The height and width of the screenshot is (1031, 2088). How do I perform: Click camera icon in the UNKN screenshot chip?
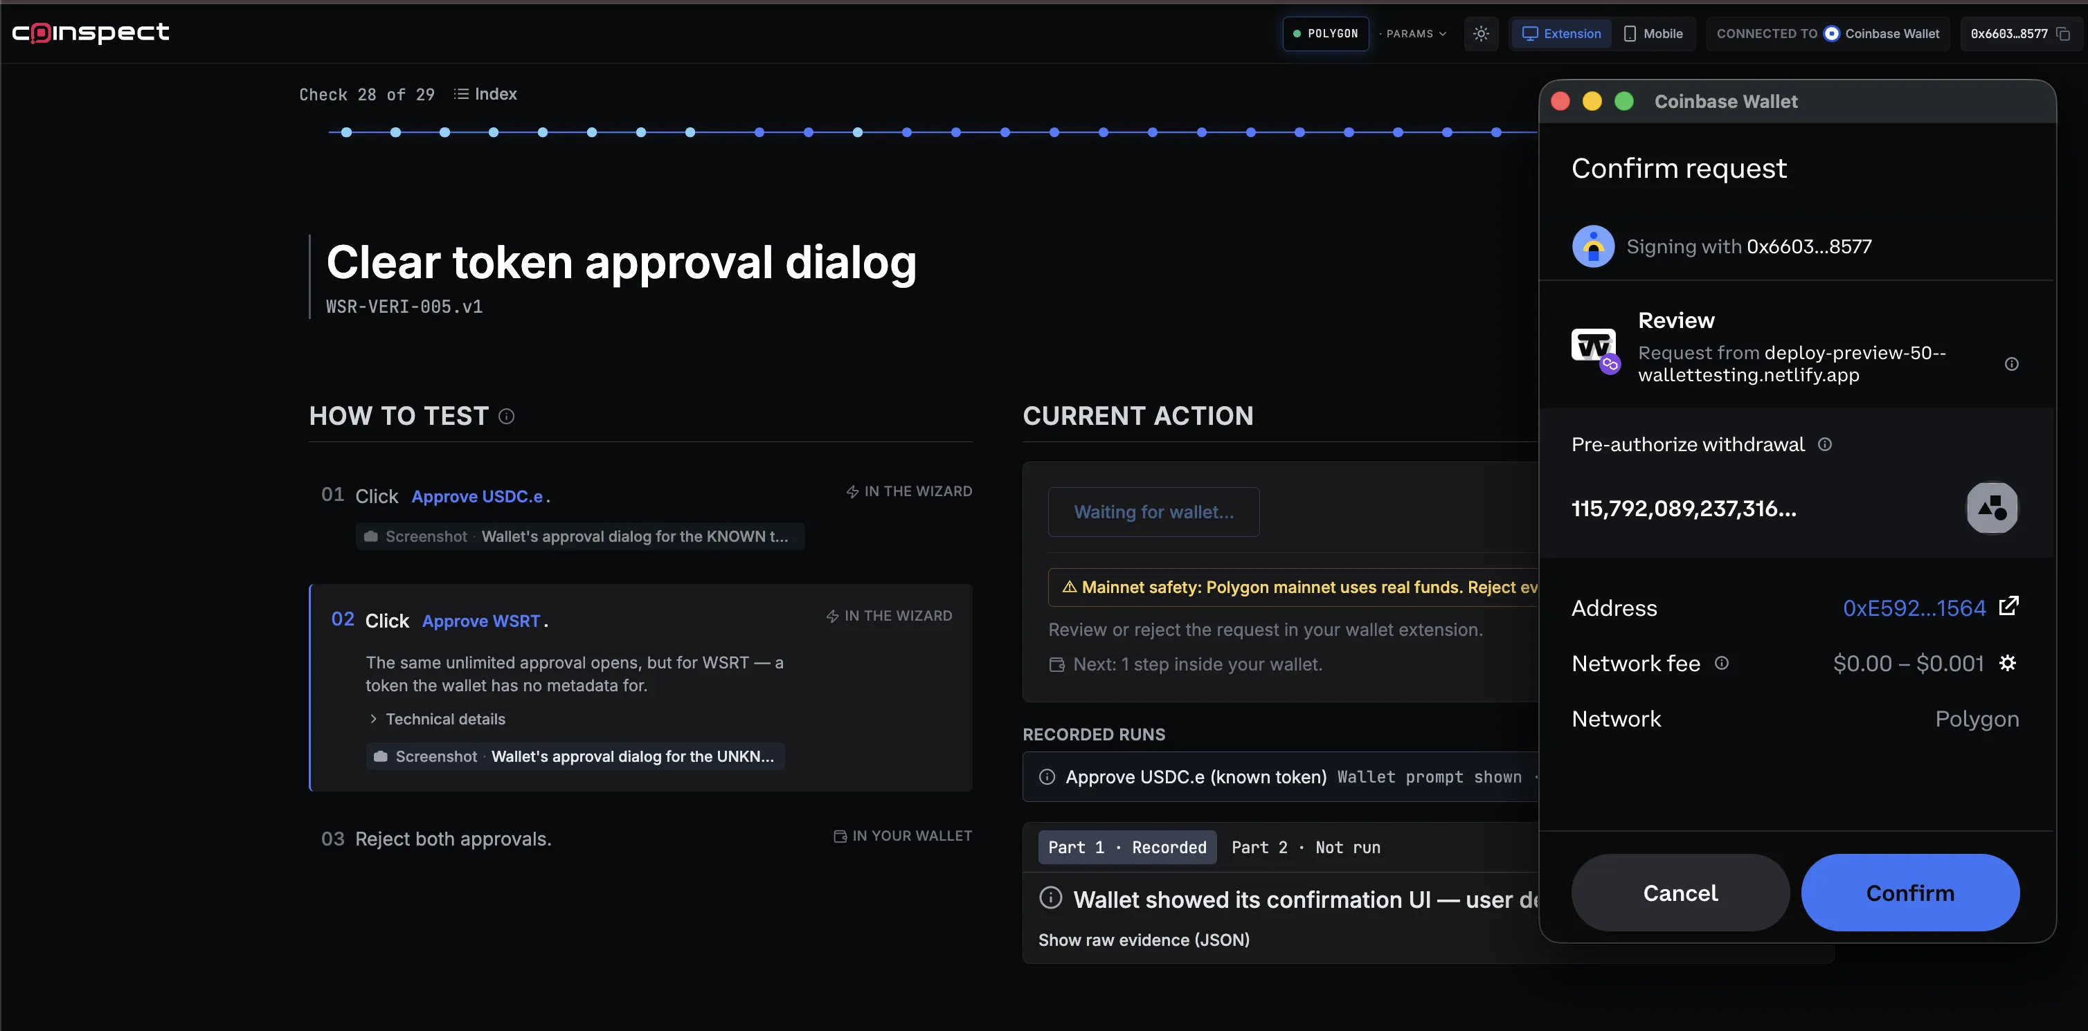tap(380, 756)
